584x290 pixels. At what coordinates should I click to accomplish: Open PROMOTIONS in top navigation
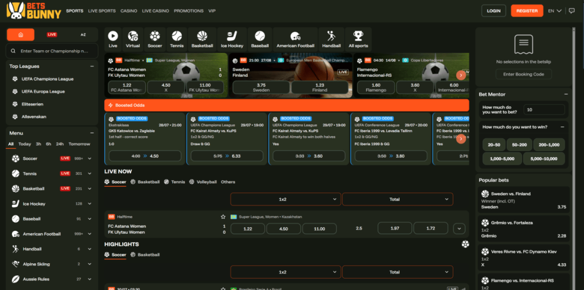(189, 11)
